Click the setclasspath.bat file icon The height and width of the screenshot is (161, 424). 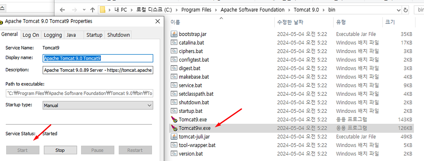tap(174, 94)
